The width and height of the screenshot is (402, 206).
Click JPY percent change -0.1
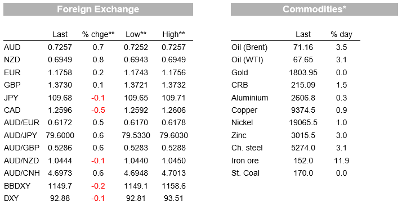98,98
